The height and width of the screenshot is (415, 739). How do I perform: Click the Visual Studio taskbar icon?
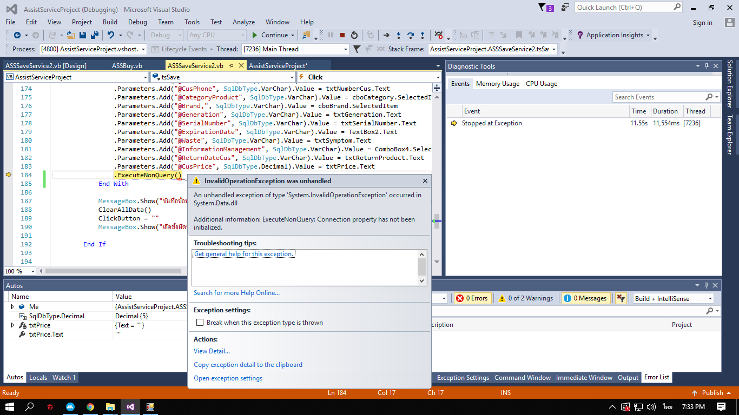coord(130,406)
